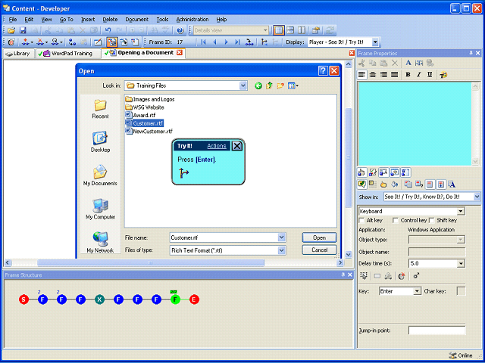Click the Cancel button in dialog
This screenshot has height=363, width=485.
click(319, 250)
